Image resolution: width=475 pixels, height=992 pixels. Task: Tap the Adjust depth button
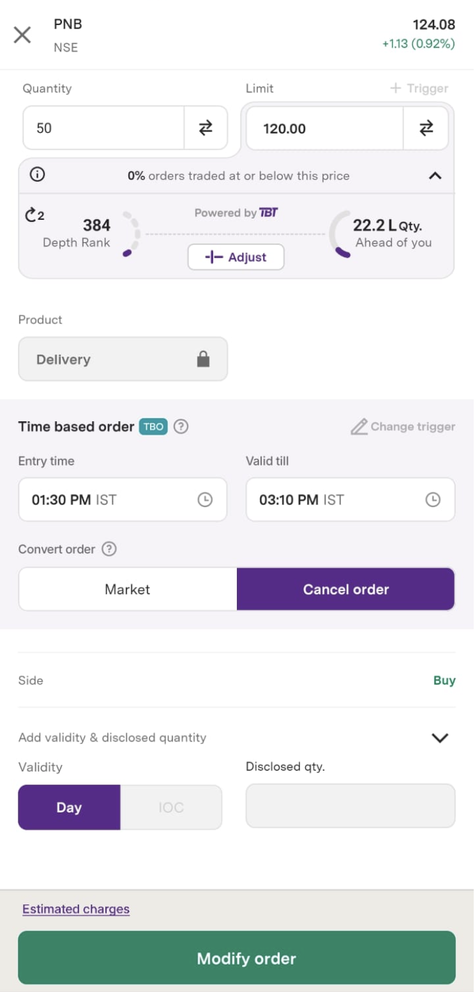click(x=236, y=257)
